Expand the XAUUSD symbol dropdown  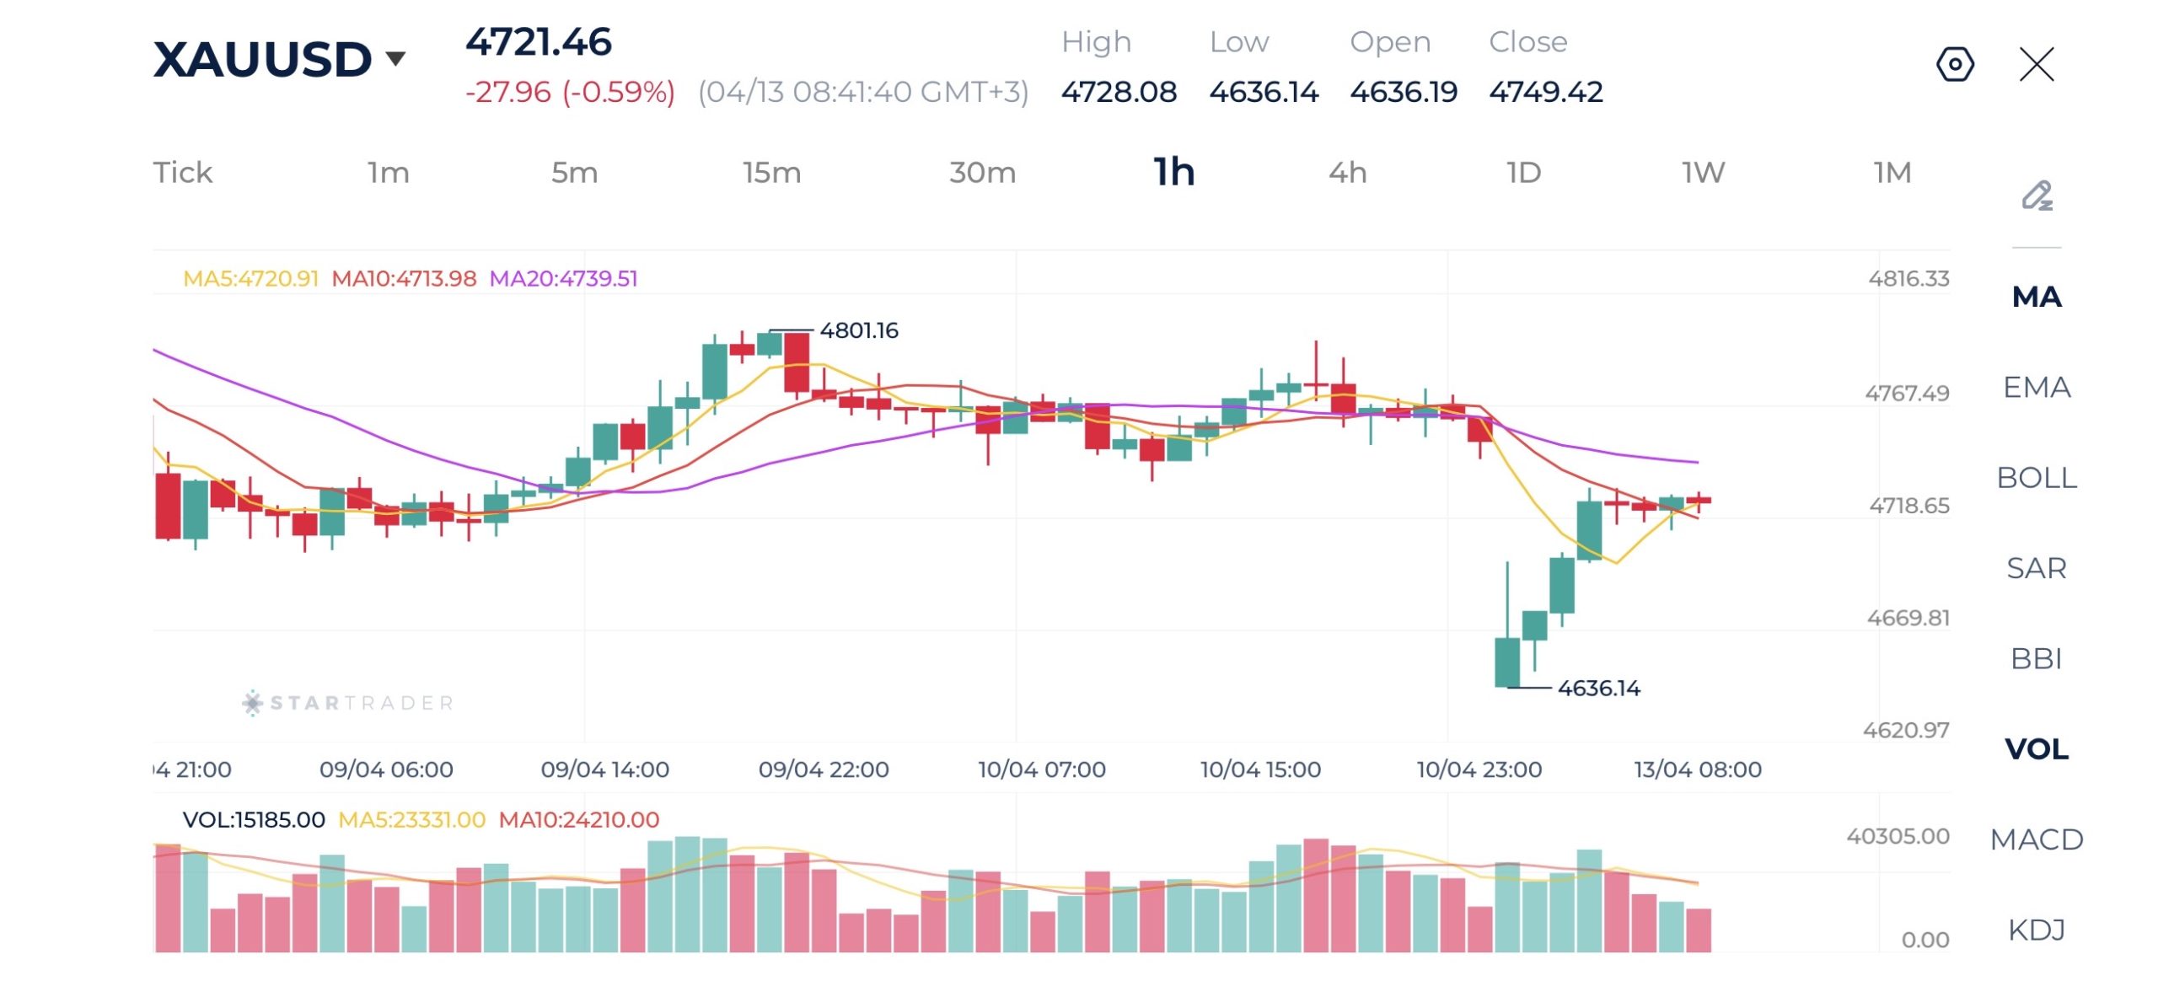(395, 59)
